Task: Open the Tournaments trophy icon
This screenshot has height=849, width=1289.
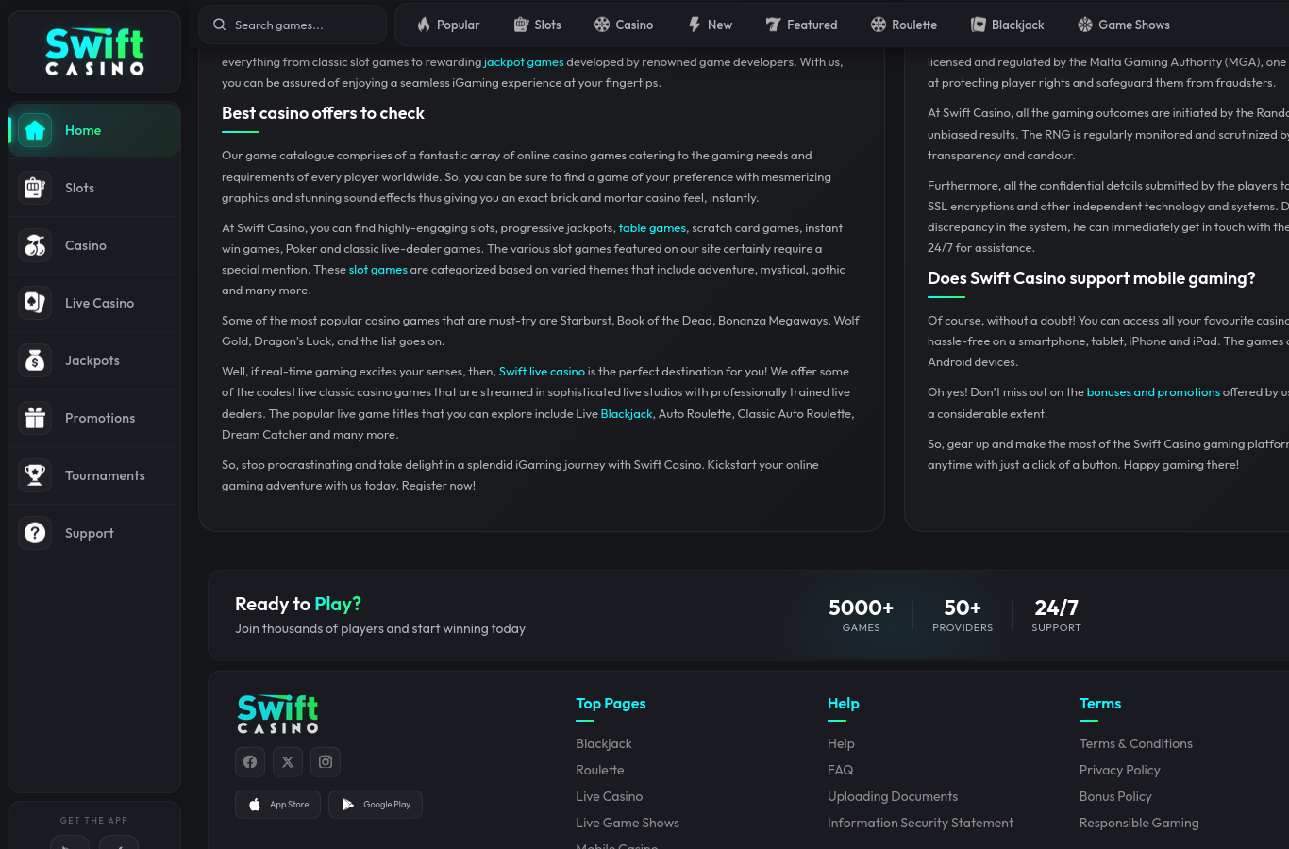Action: 35,475
